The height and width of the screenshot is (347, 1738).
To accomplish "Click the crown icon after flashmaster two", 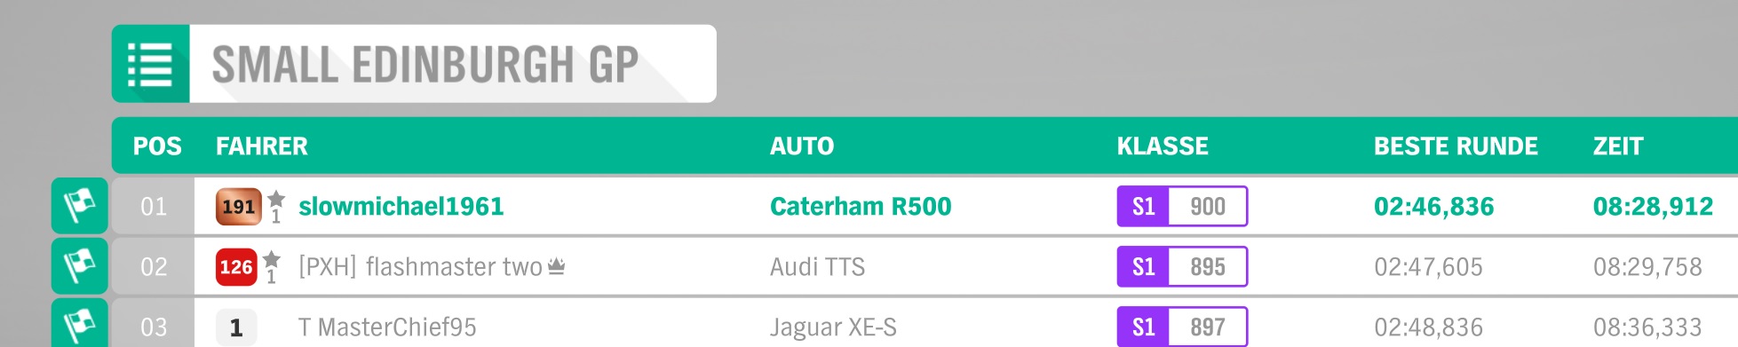I will pyautogui.click(x=557, y=266).
